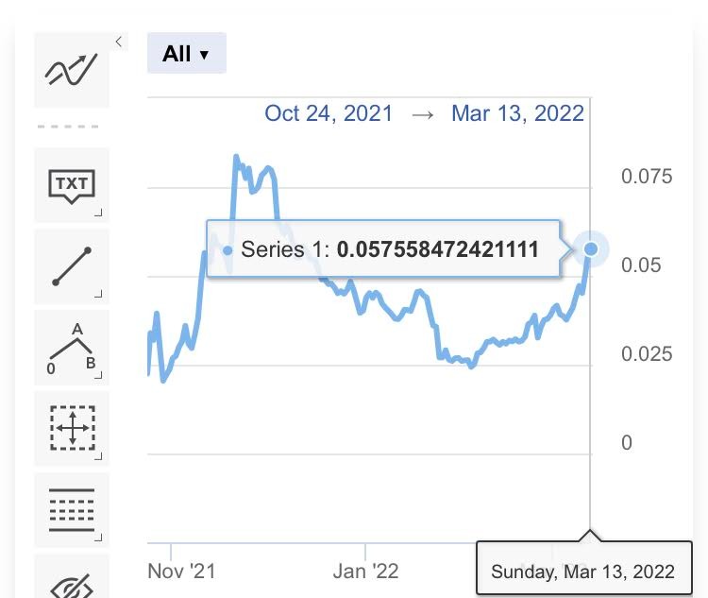The width and height of the screenshot is (708, 598).
Task: Select the Fibonacci horizontal lines tool
Action: 72,510
